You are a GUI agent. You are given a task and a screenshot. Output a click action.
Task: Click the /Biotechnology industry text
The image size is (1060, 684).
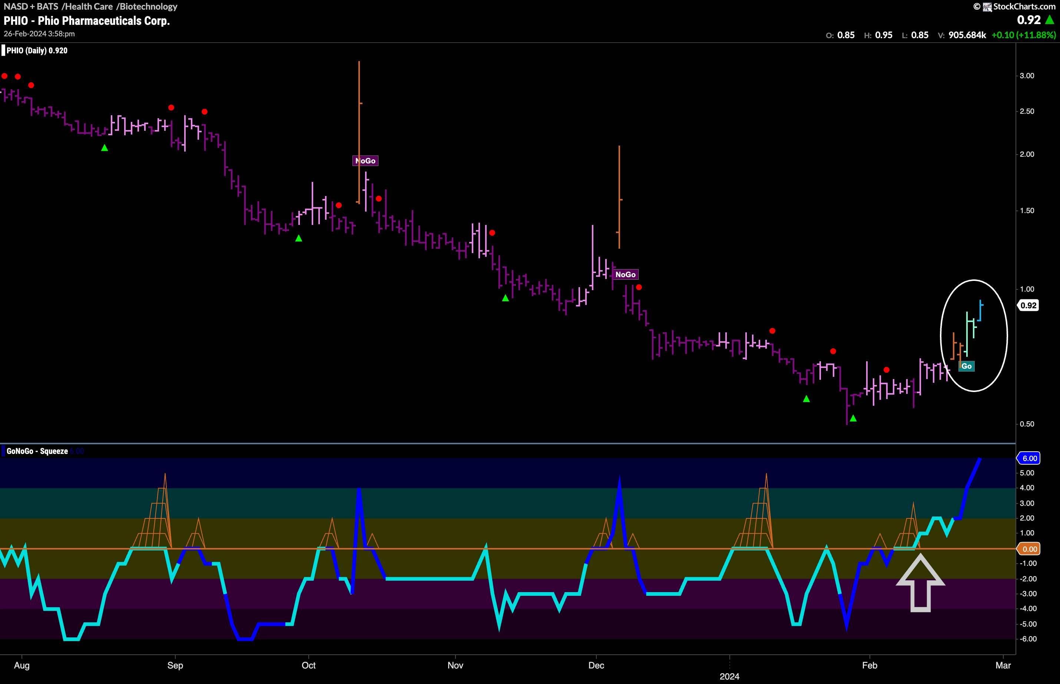(x=147, y=6)
